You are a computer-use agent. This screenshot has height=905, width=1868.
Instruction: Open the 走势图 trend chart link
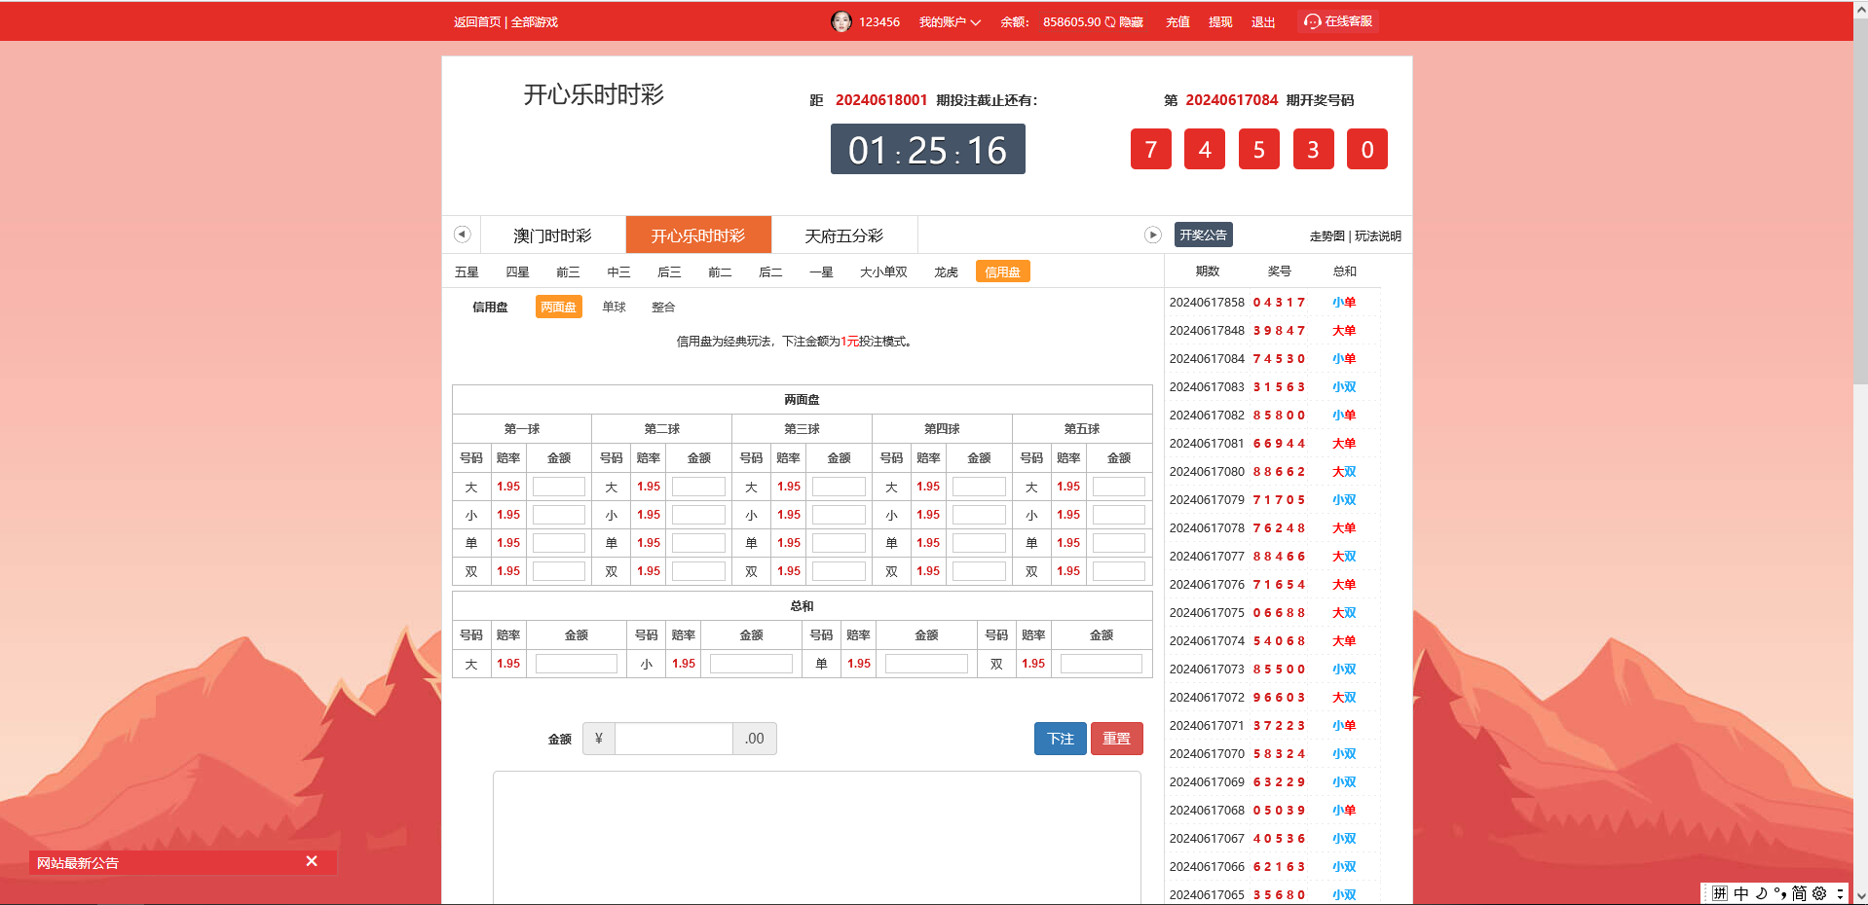pyautogui.click(x=1326, y=235)
